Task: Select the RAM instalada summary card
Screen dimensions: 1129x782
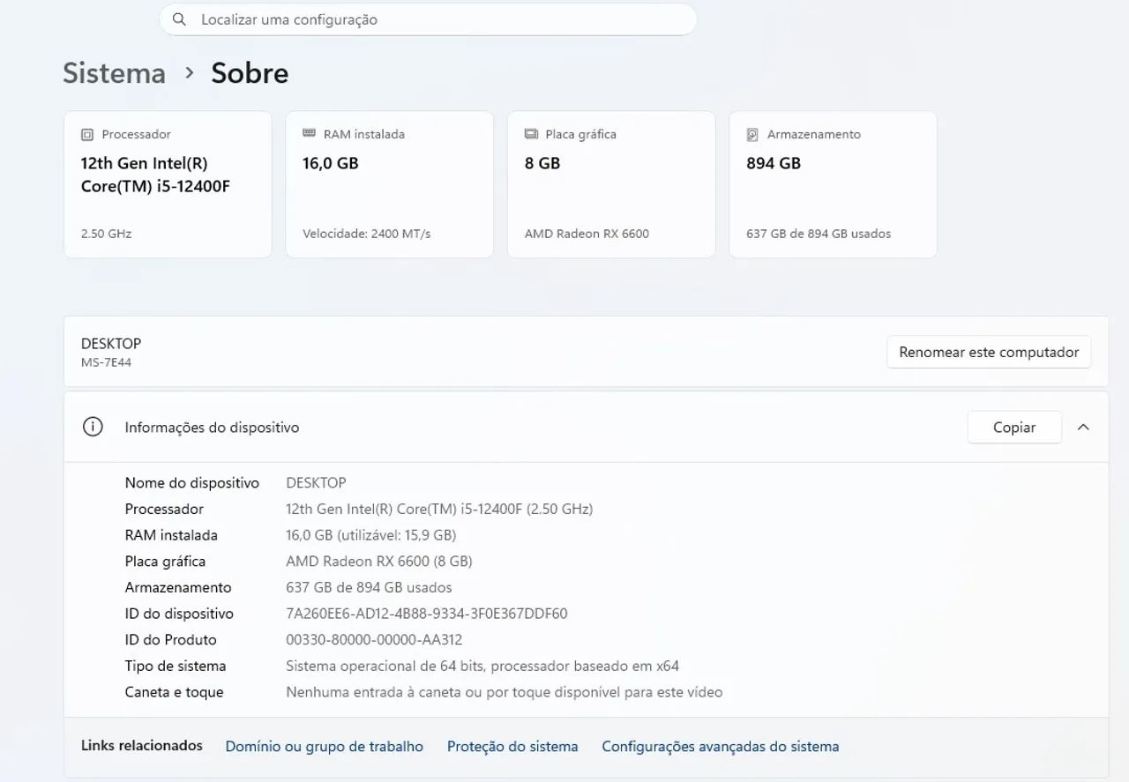Action: point(389,184)
